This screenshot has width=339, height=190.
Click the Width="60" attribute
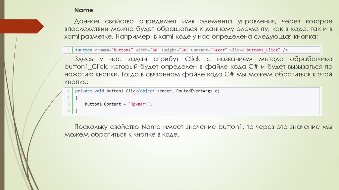pyautogui.click(x=147, y=50)
